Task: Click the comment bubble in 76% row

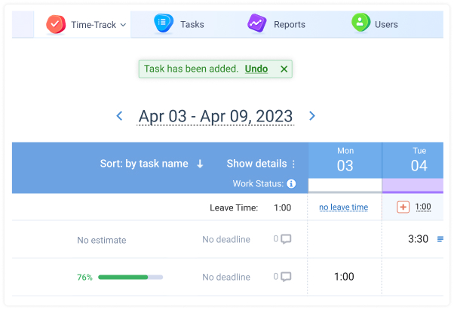Action: [286, 277]
